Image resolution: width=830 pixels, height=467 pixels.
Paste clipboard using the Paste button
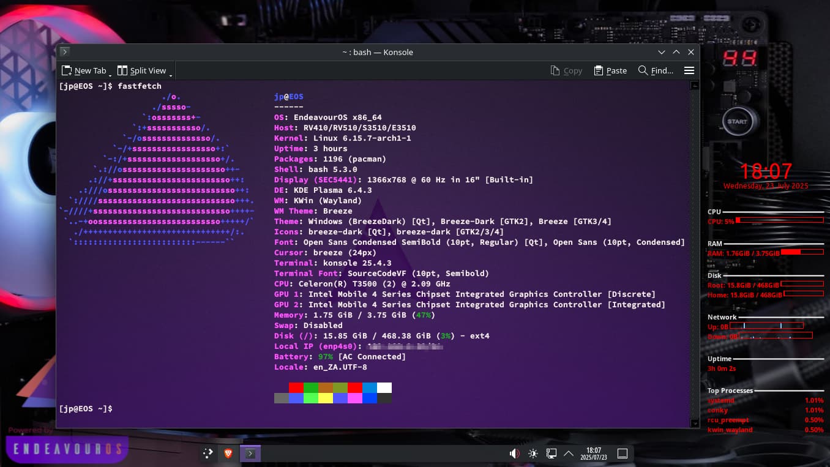610,71
